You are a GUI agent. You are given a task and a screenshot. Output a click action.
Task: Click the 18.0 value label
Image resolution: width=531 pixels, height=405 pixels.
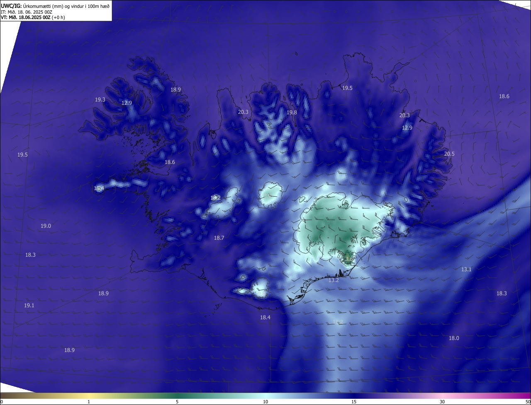tap(454, 338)
